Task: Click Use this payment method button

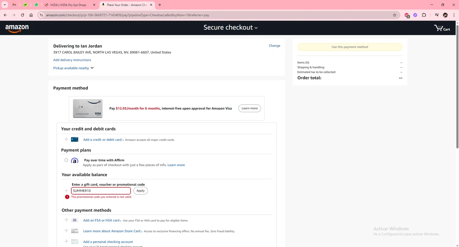Action: (350, 47)
